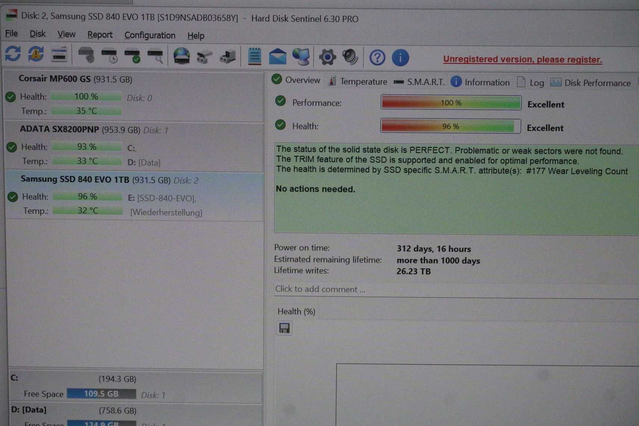Open the blue notepad report icon

254,57
